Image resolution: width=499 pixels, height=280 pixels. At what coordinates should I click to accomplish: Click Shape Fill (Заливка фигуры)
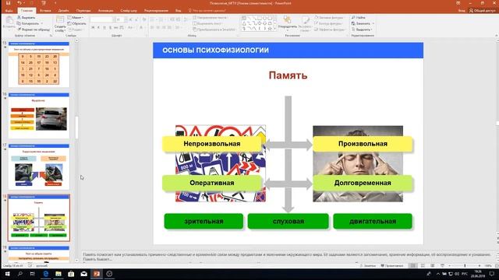tap(329, 17)
